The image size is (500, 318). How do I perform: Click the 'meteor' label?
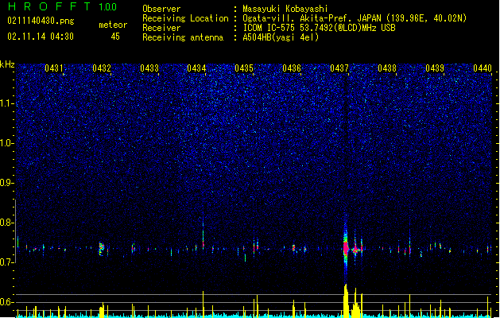coord(113,25)
